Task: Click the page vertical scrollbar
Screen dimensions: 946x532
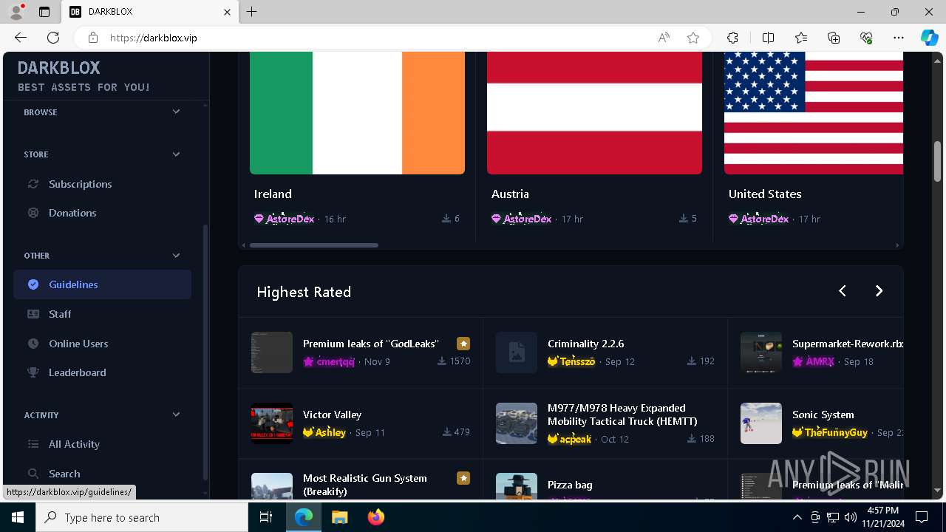Action: pos(937,161)
